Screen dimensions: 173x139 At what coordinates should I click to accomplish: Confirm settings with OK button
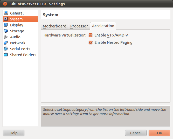click(x=159, y=133)
